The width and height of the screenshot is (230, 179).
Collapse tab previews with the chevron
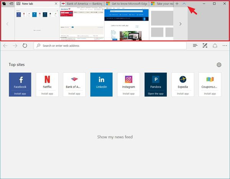[x=184, y=3]
